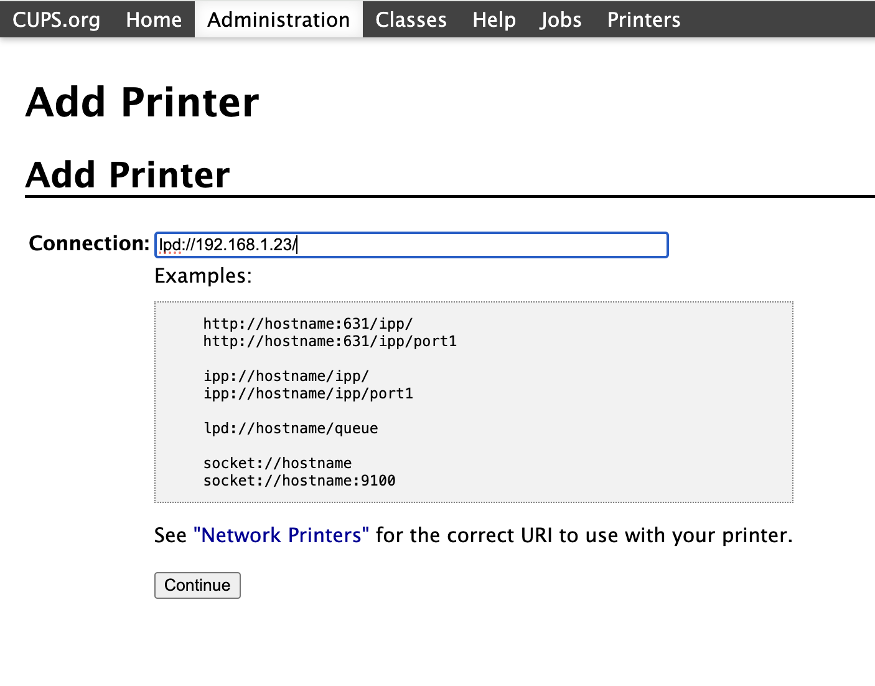Switch to the Help tab
This screenshot has height=686, width=875.
click(494, 19)
